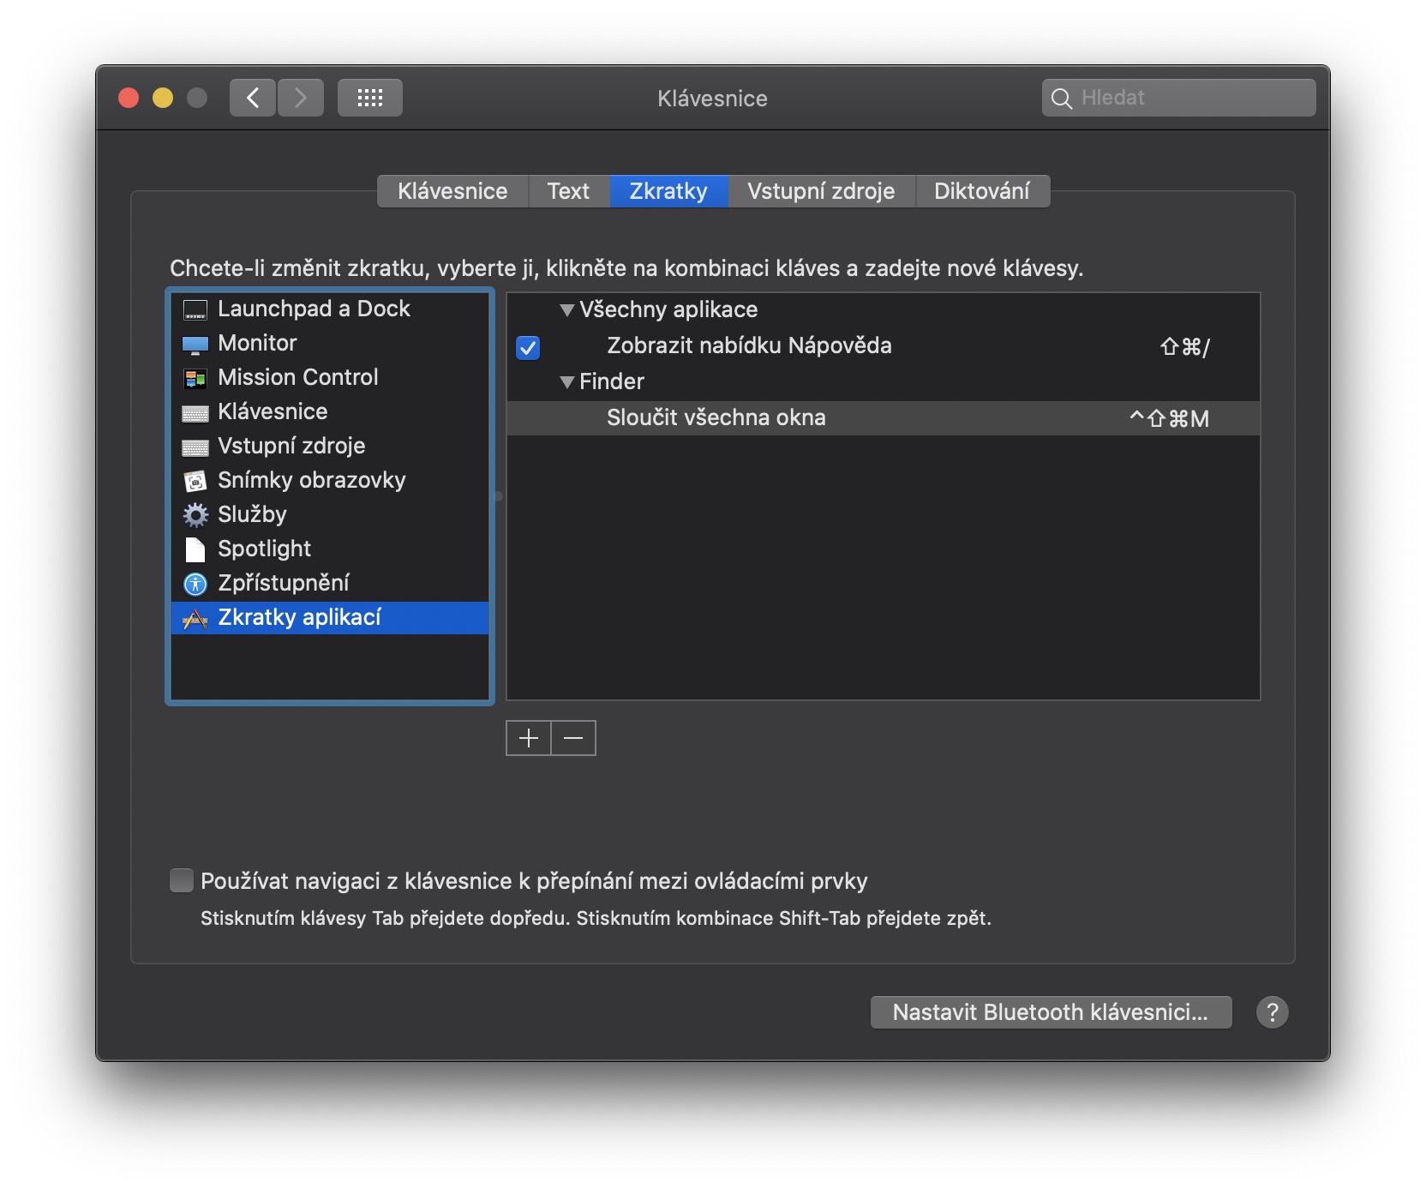Go back with the left arrow button
Screen dimensions: 1426x1188
click(253, 98)
